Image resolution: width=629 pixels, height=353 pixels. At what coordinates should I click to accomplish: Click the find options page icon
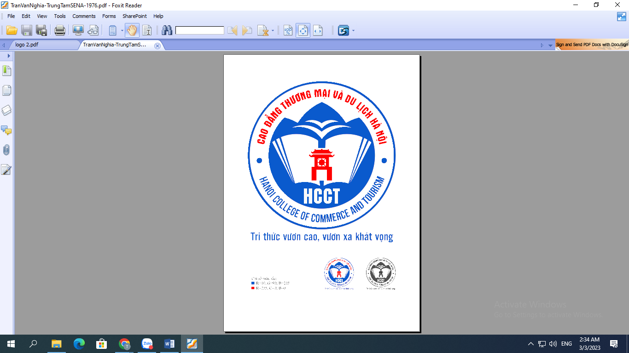(263, 31)
